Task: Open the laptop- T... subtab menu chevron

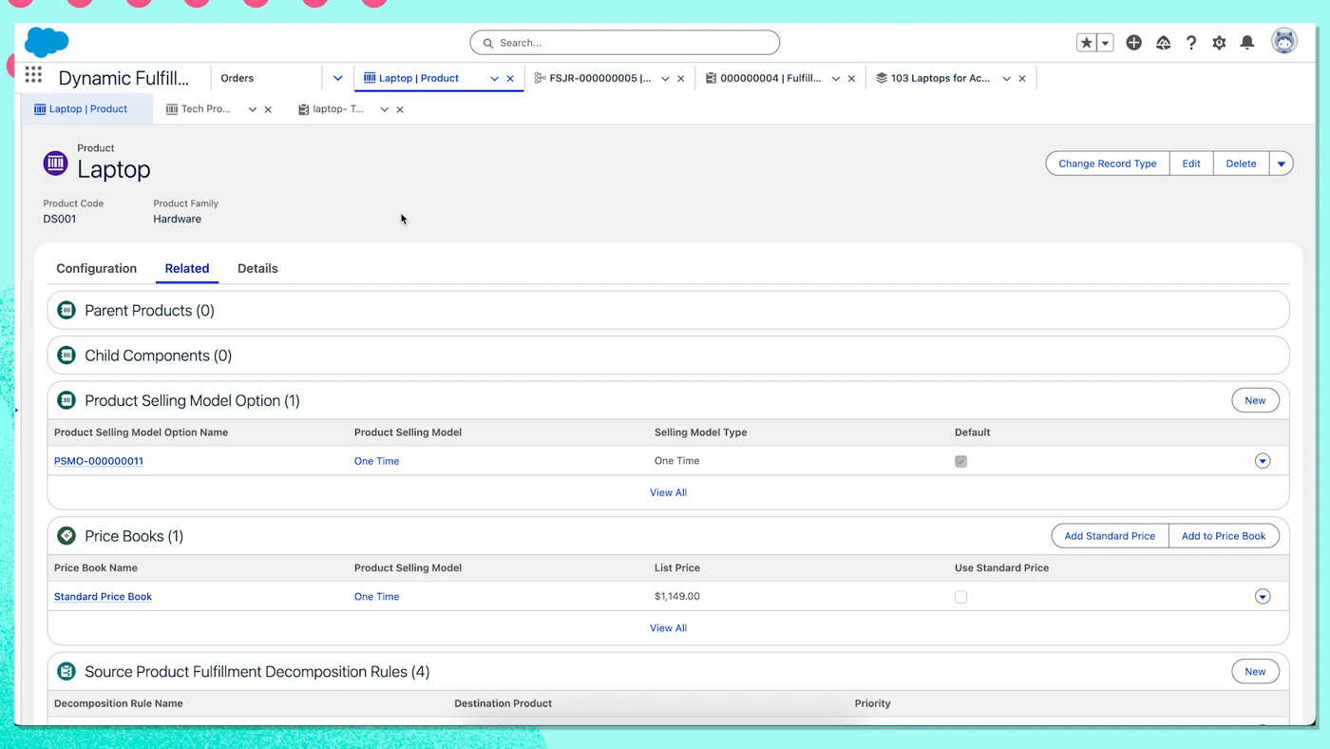Action: [384, 109]
